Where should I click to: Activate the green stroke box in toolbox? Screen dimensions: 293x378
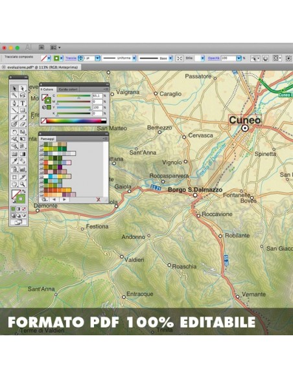tap(21, 199)
